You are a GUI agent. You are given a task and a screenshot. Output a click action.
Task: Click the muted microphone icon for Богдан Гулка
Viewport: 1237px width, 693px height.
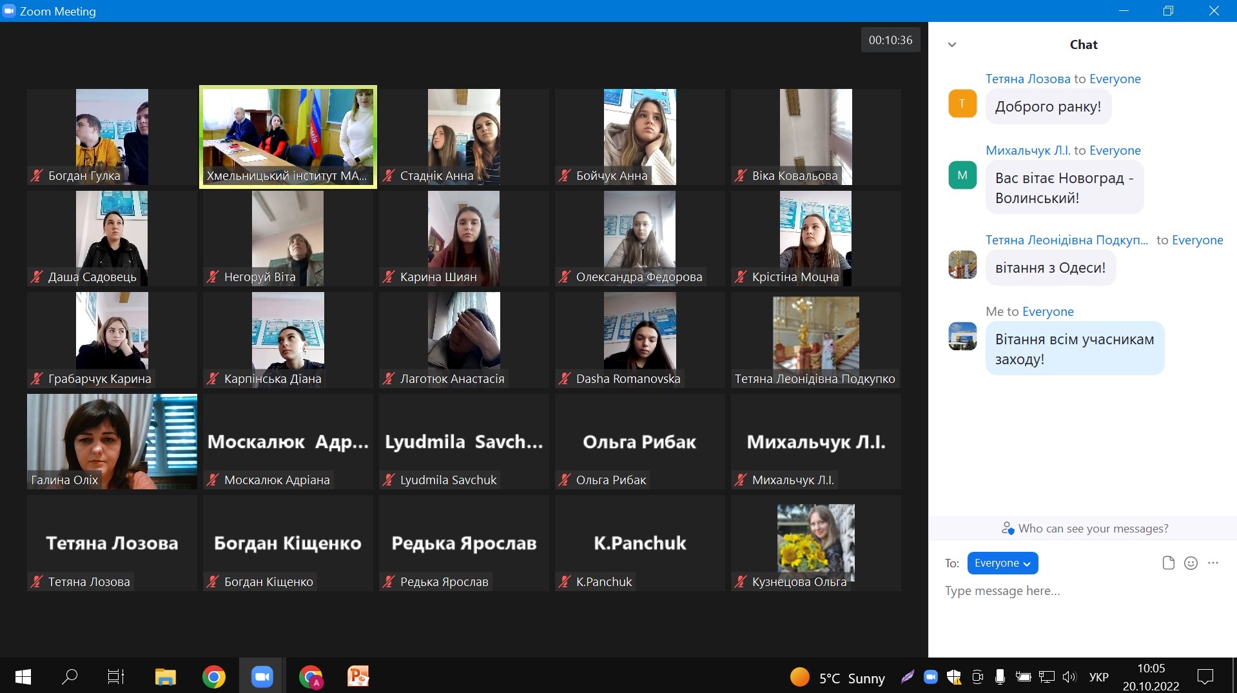click(37, 175)
